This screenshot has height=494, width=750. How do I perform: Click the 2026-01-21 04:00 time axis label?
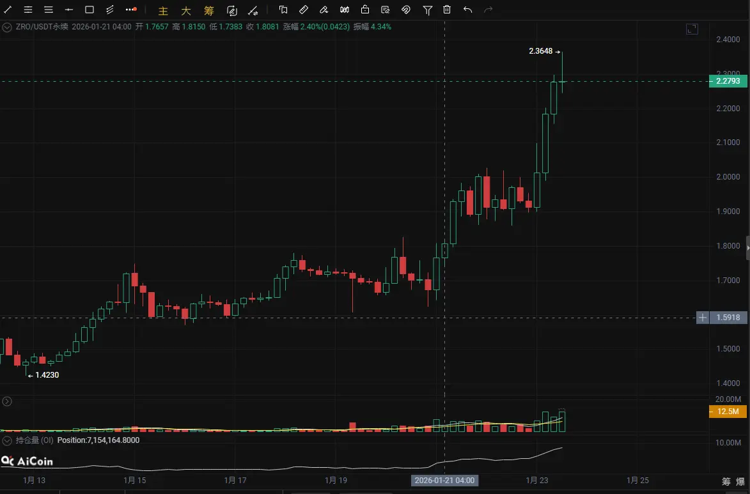(444, 480)
